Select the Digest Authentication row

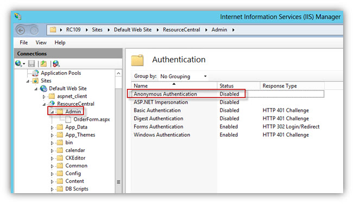(x=227, y=118)
